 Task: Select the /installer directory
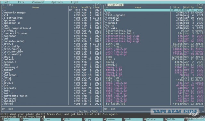154,21
